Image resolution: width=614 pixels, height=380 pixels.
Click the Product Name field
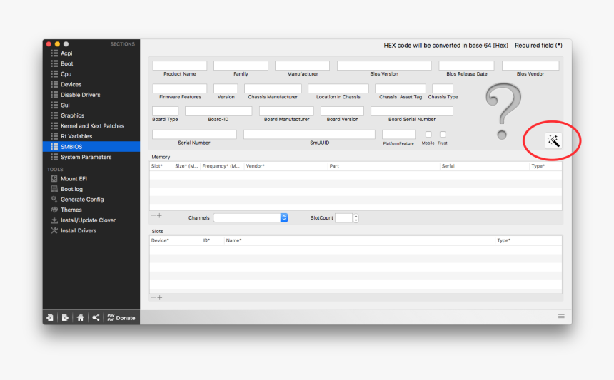coord(180,66)
